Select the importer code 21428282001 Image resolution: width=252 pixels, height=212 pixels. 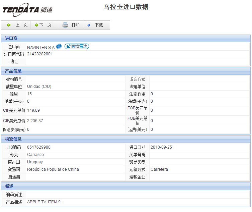point(40,54)
